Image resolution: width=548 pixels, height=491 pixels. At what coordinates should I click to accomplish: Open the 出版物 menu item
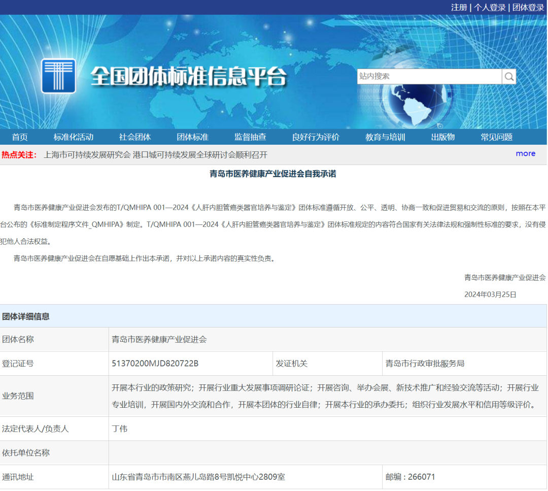pyautogui.click(x=443, y=137)
